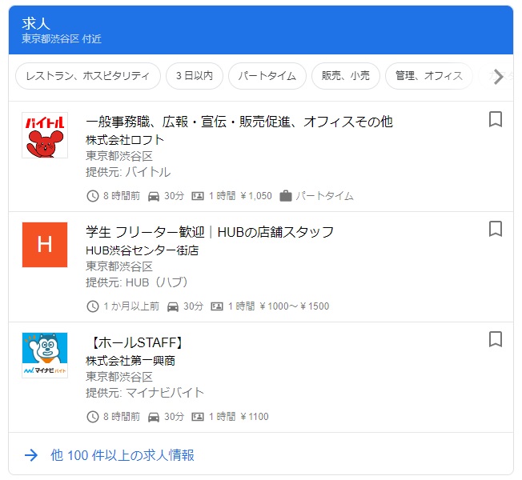Screen dimensions: 522x480
Task: Click the blue arrow icon beside more jobs
Action: [x=31, y=455]
